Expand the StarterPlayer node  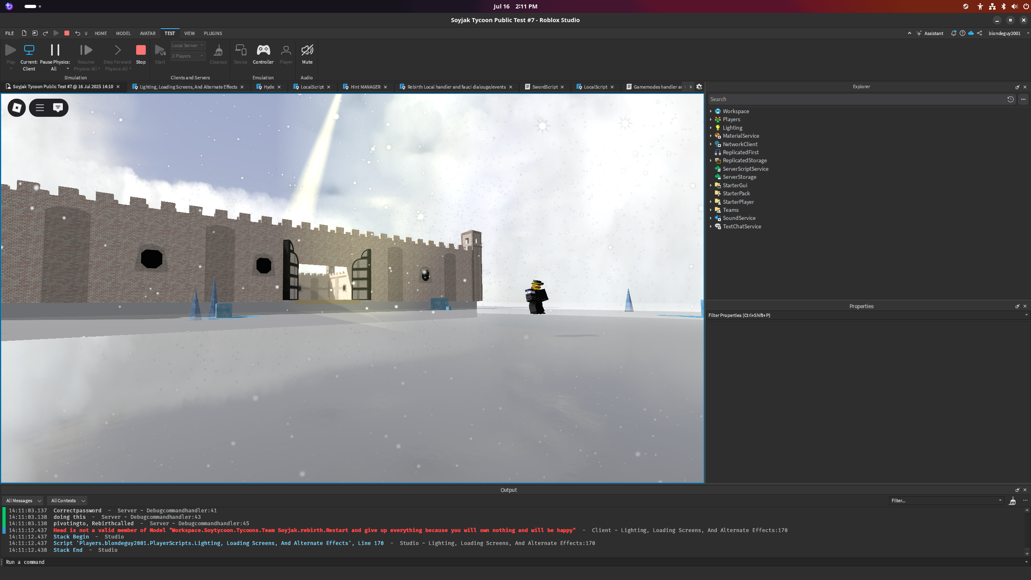[711, 202]
